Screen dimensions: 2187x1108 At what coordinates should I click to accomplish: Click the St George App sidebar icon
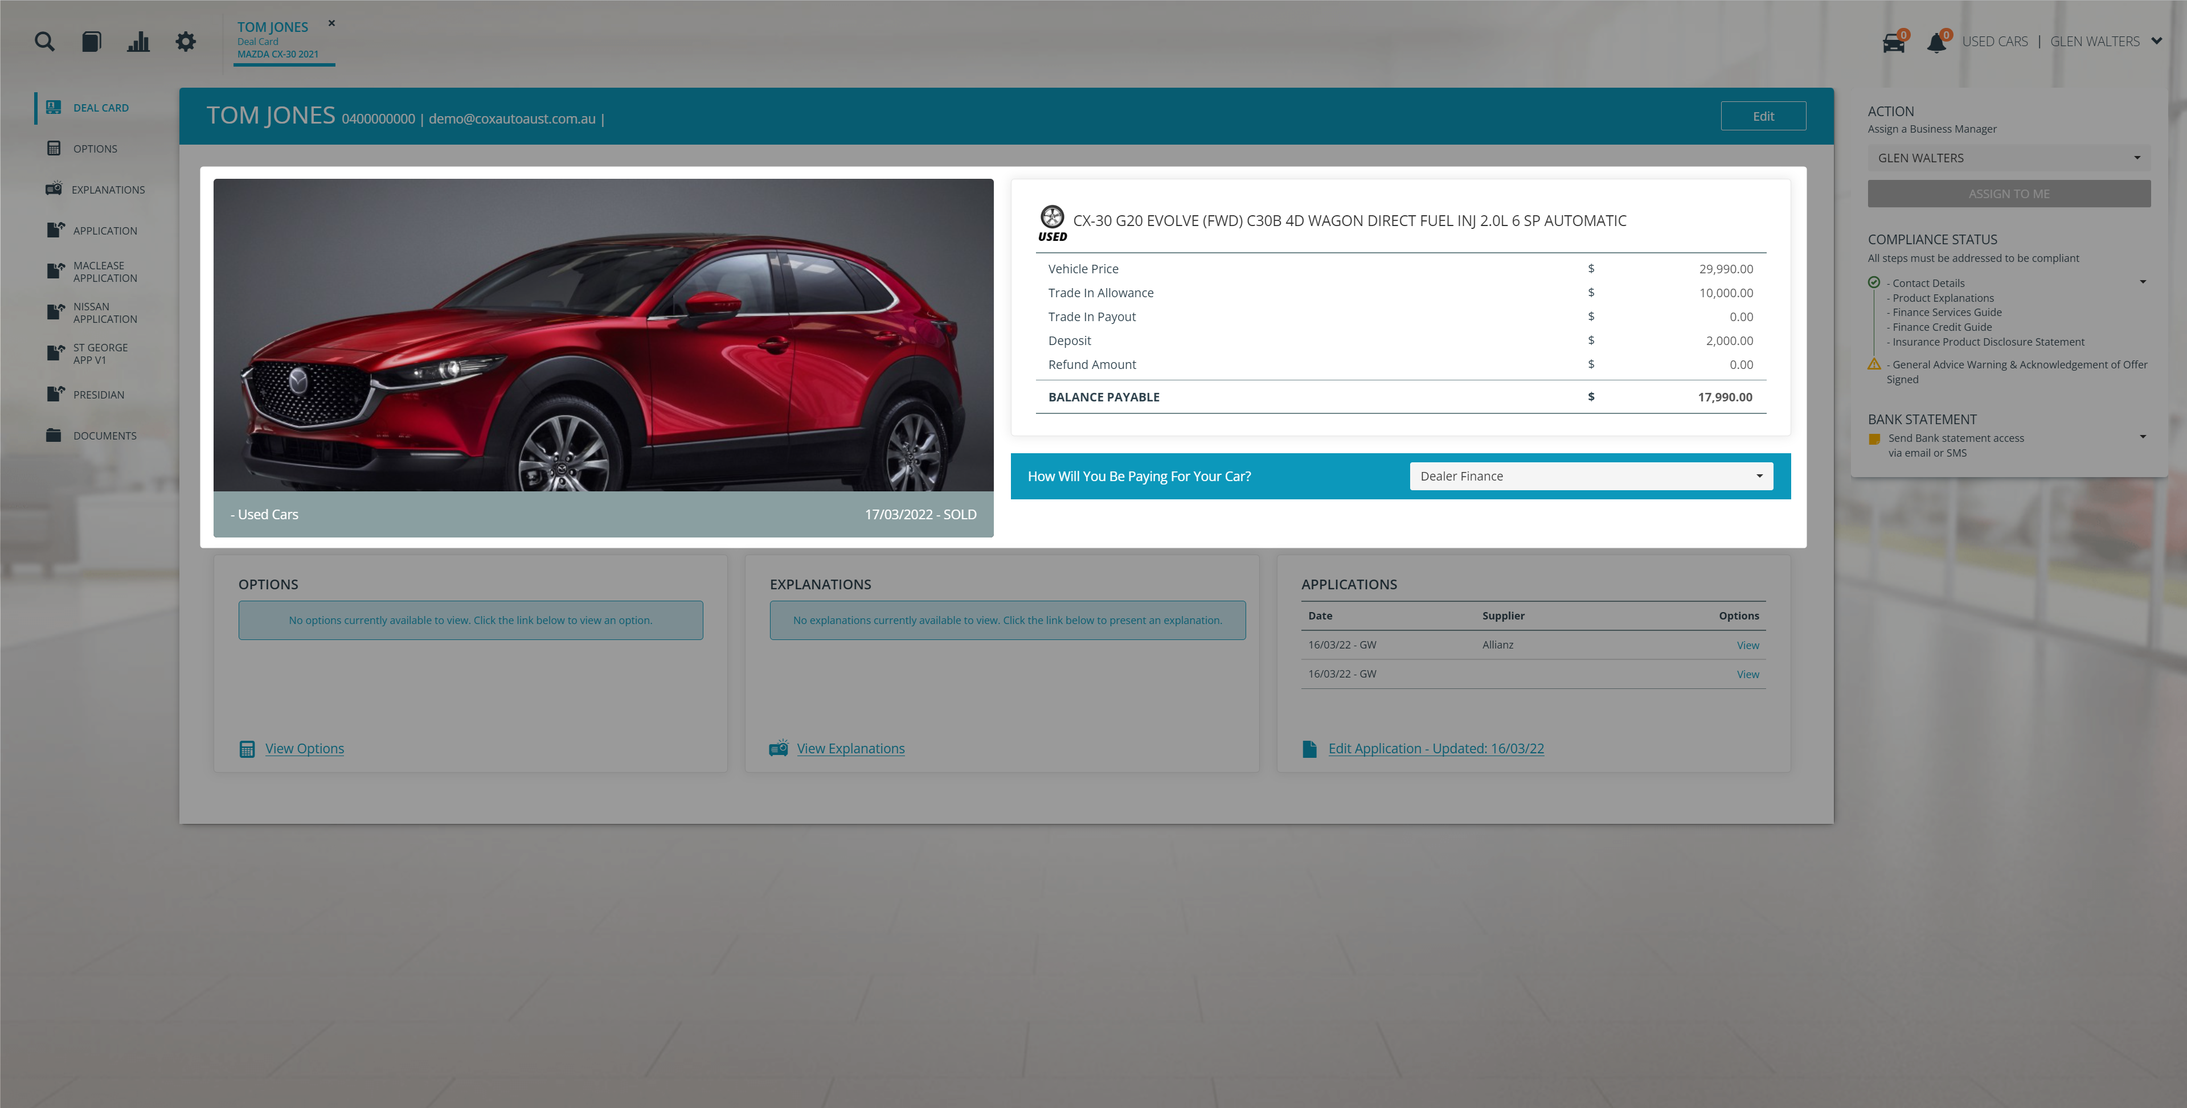(x=55, y=352)
